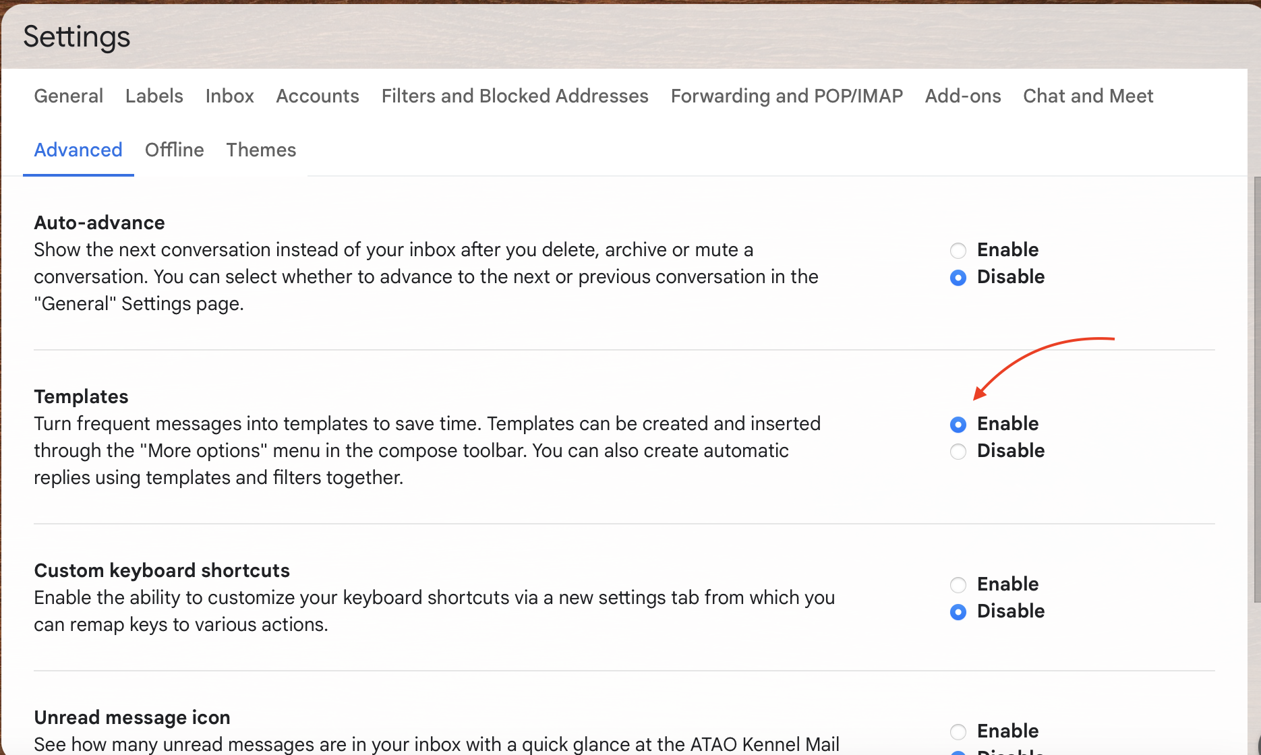The height and width of the screenshot is (755, 1261).
Task: Click the Settings page heading
Action: [77, 37]
